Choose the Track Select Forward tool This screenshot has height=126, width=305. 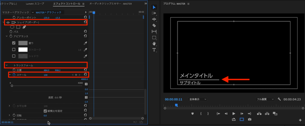[154, 13]
